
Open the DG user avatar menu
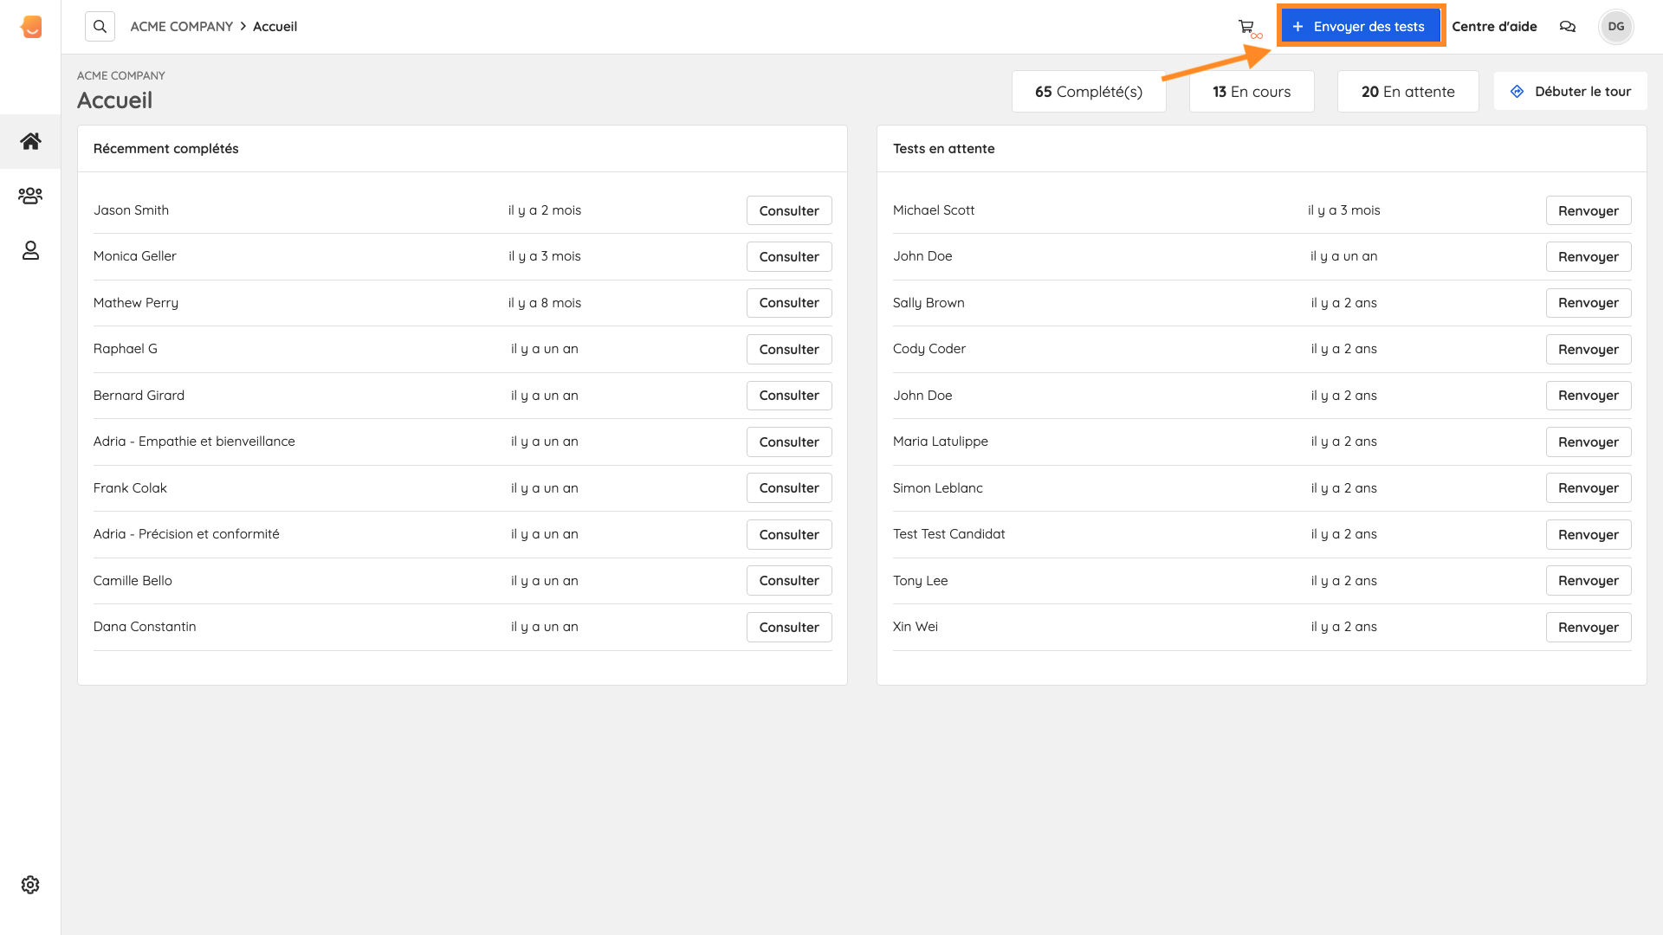point(1616,27)
